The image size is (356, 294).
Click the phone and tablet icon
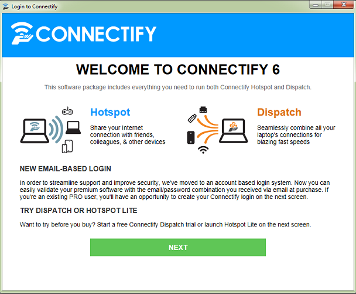click(67, 146)
